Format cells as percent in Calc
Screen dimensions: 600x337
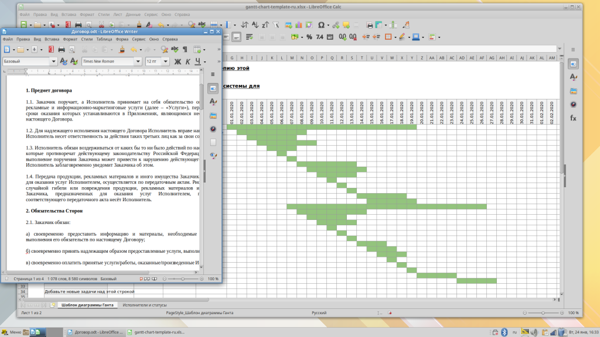309,37
